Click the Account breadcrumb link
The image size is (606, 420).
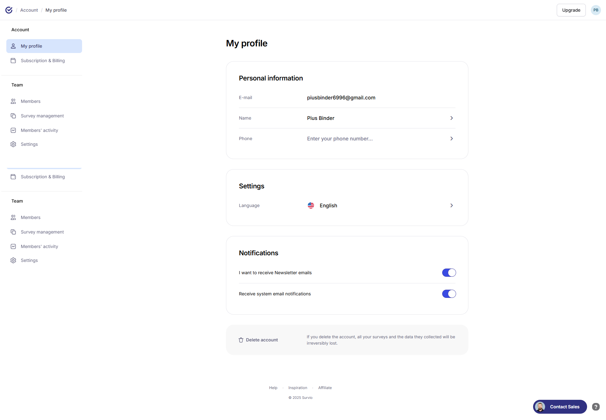(29, 10)
